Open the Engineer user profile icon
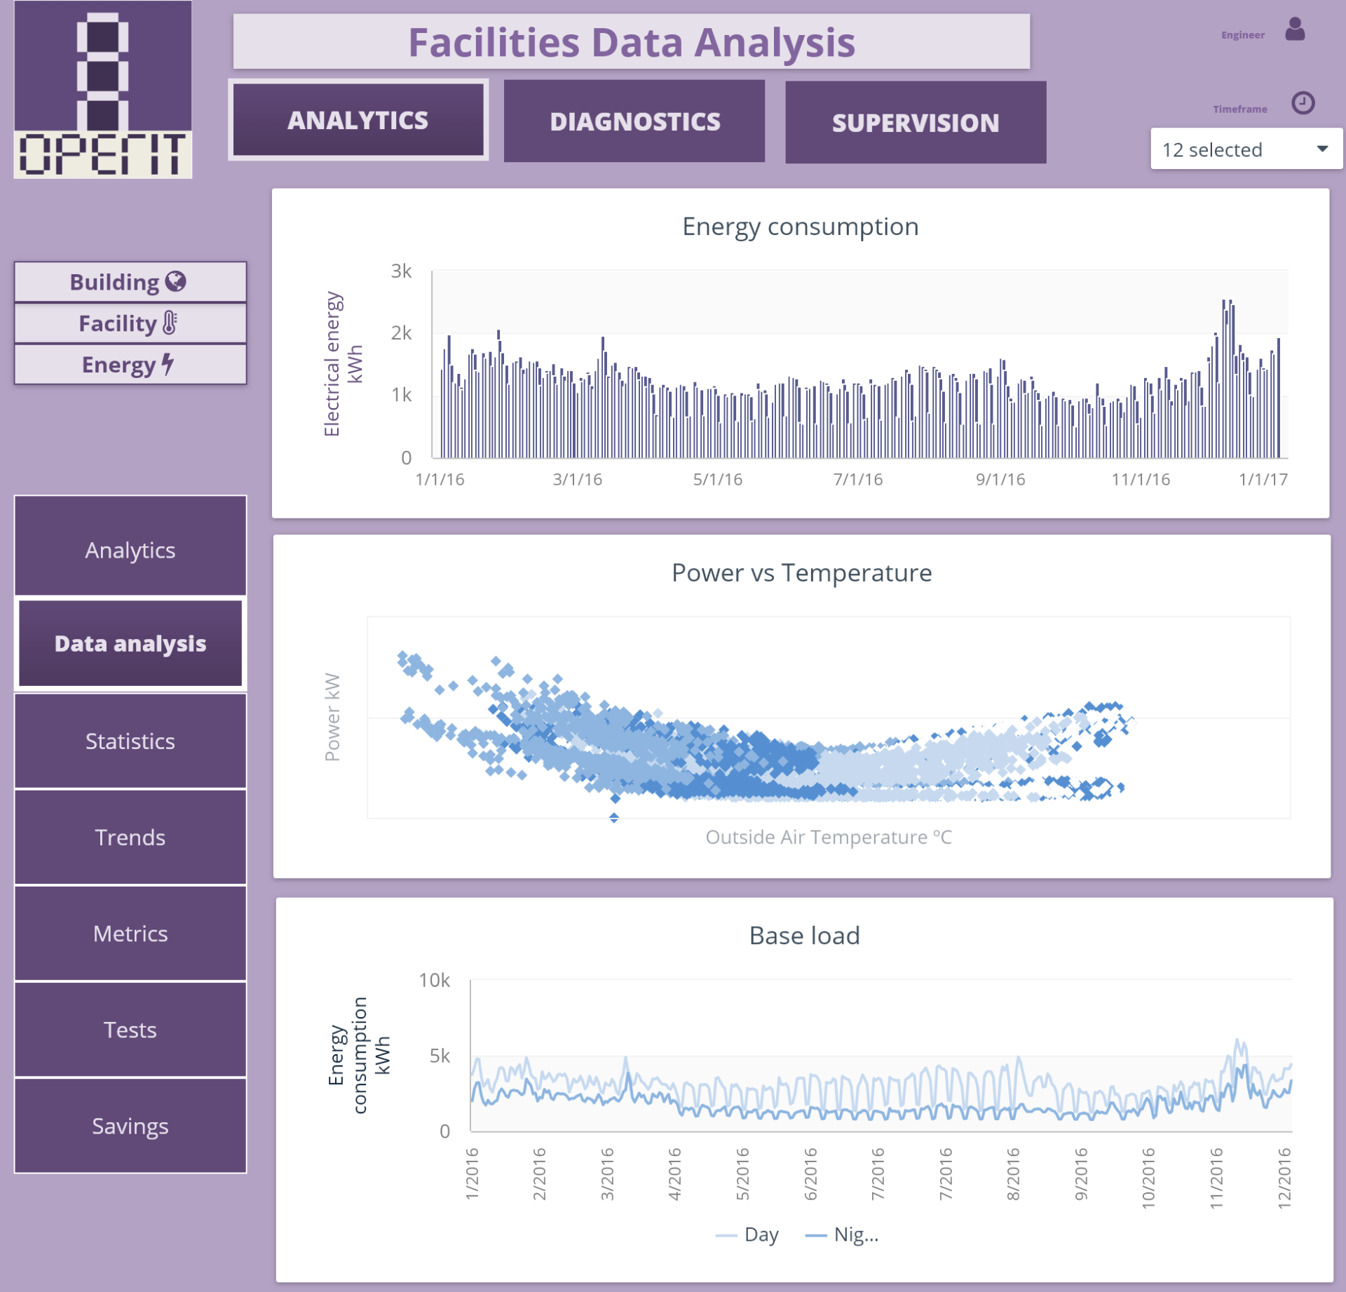The height and width of the screenshot is (1292, 1346). (1296, 29)
